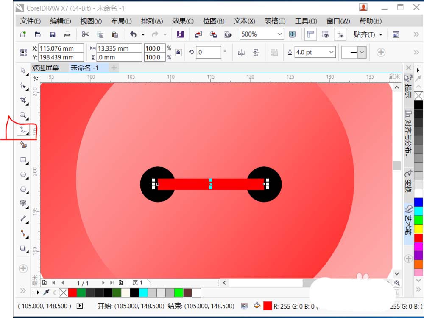Viewport: 424px width, 318px height.
Task: Click the vertical scrollbar down arrow
Action: (x=397, y=274)
